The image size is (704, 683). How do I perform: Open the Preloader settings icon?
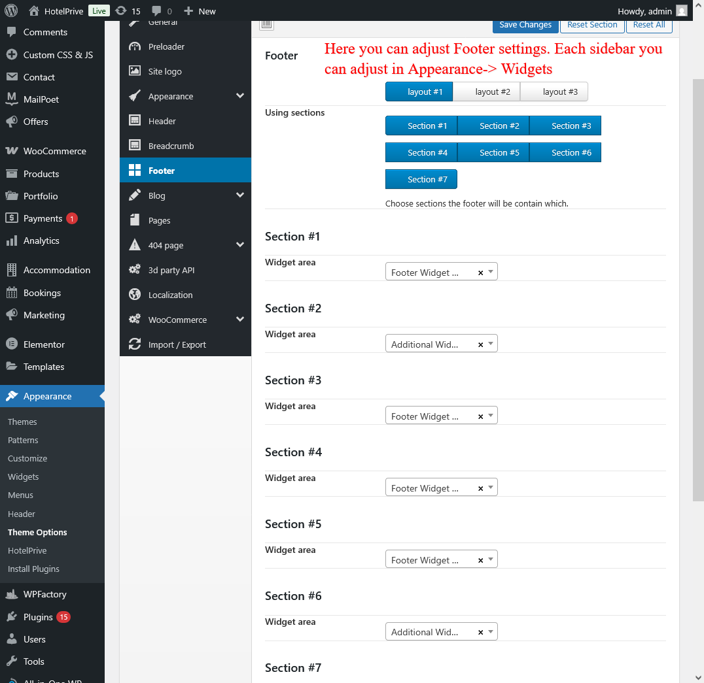click(135, 46)
